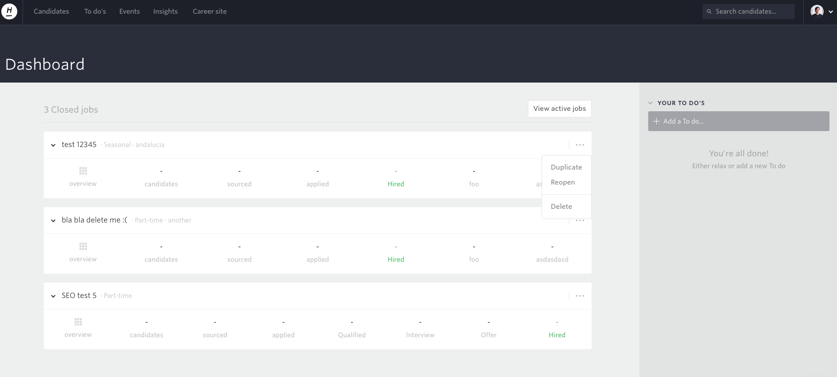This screenshot has width=837, height=377.
Task: Open foo stage of test 12345
Action: [x=474, y=178]
